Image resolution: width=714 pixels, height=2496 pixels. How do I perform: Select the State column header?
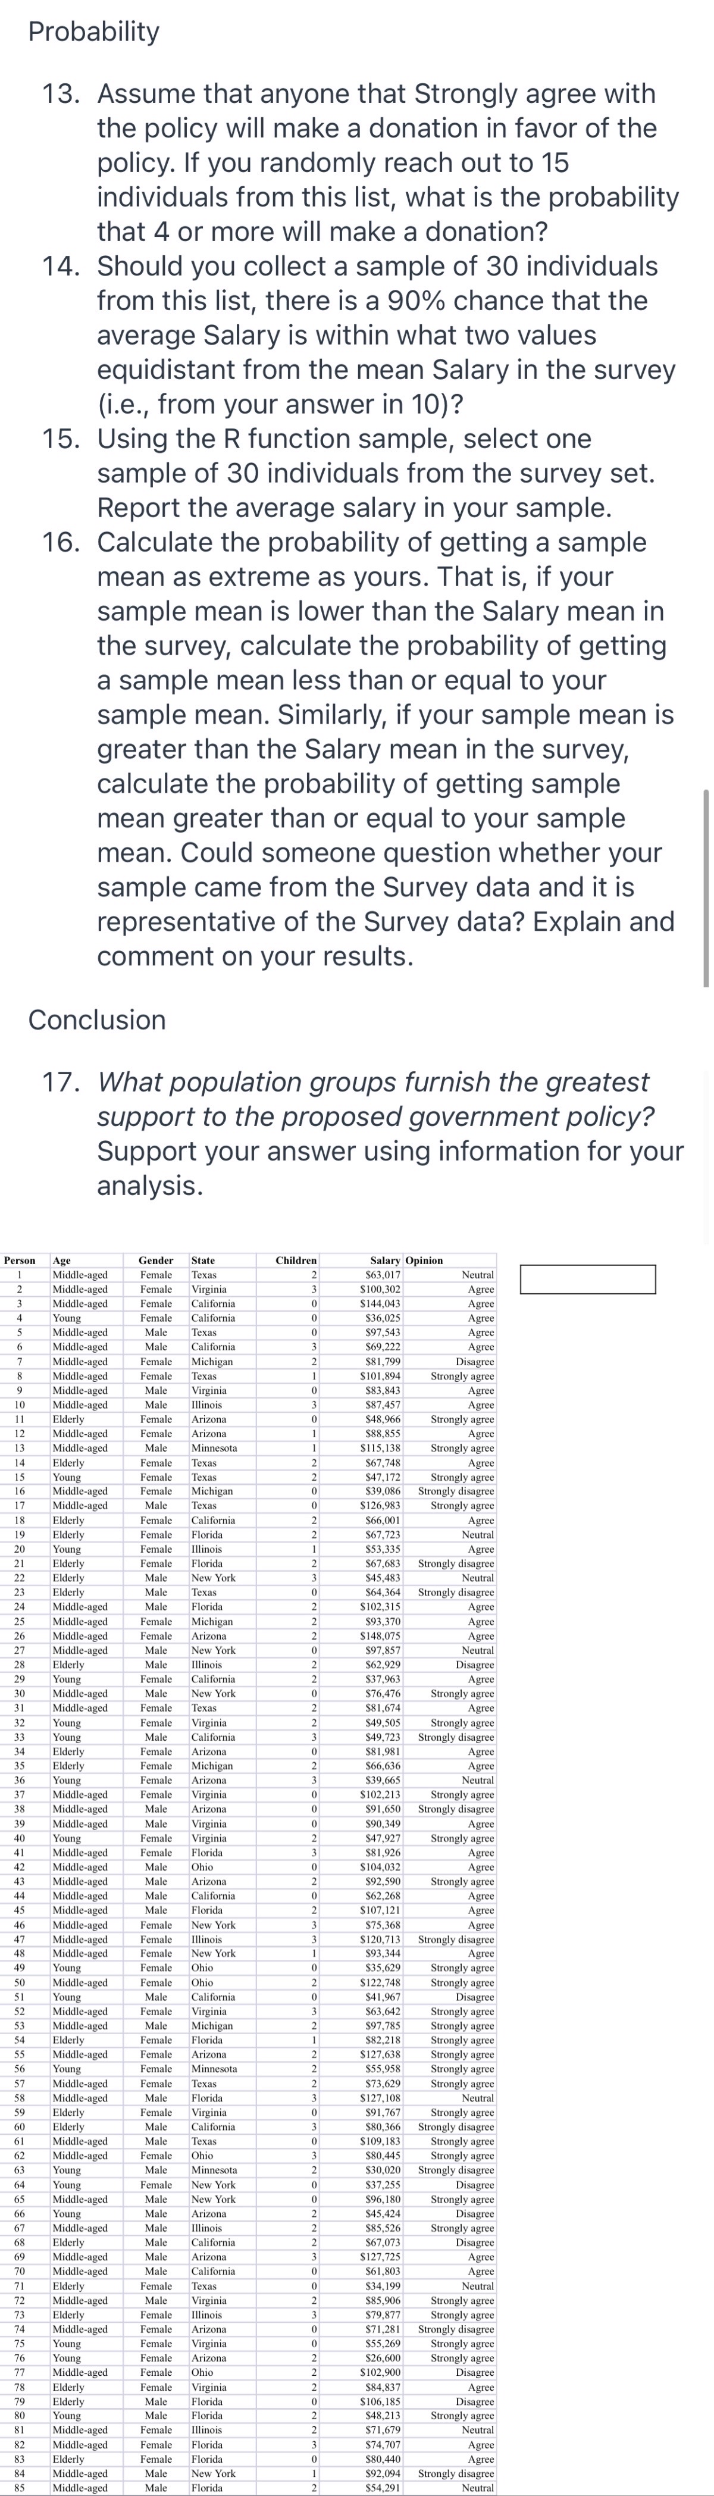203,1260
